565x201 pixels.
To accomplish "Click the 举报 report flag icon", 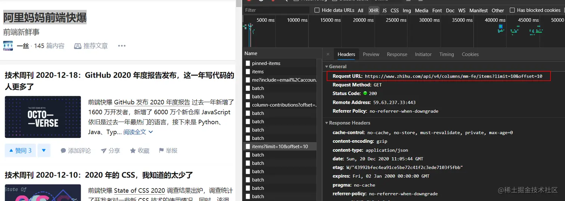I will click(x=161, y=151).
